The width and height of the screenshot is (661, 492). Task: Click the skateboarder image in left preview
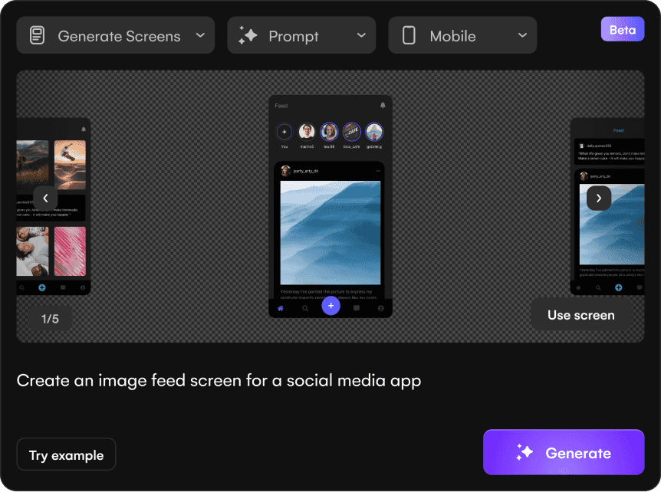click(x=70, y=165)
